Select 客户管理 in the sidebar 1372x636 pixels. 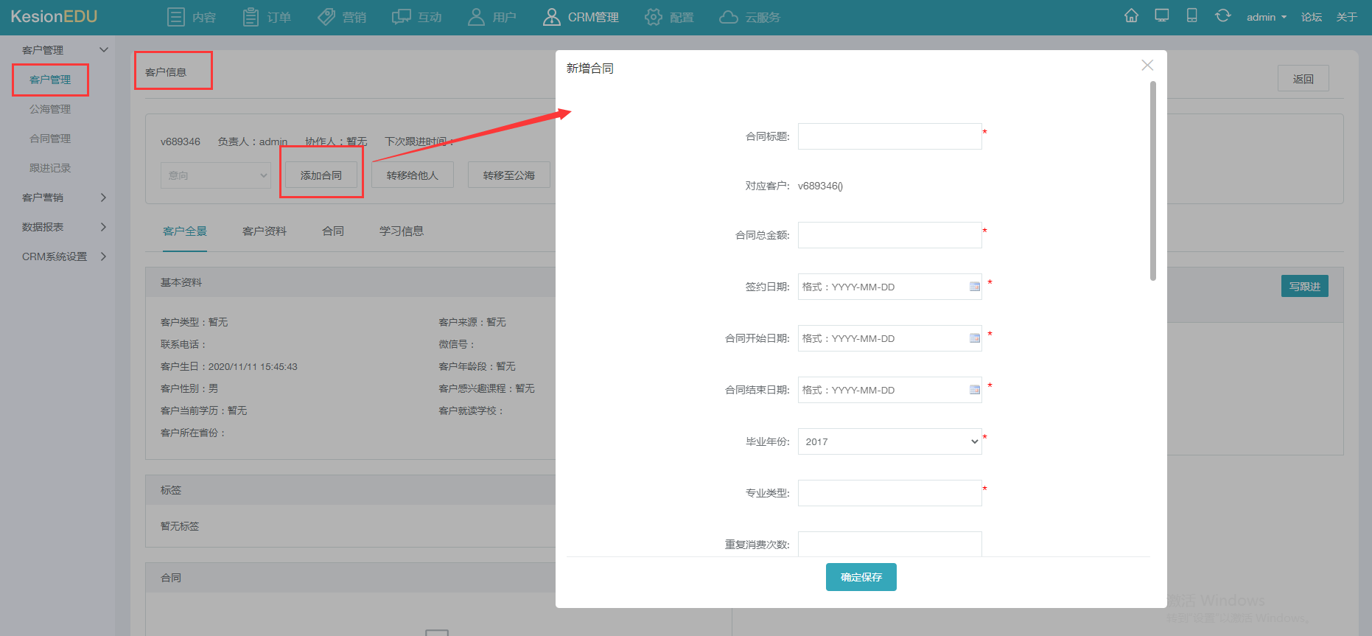50,80
